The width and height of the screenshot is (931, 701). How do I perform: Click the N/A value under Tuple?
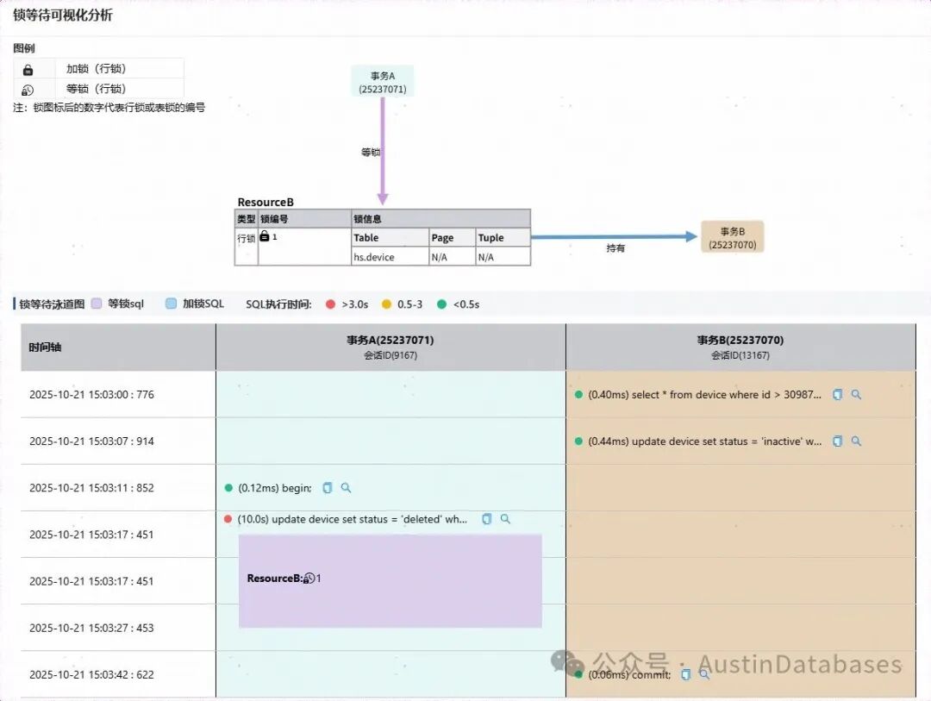[x=485, y=257]
